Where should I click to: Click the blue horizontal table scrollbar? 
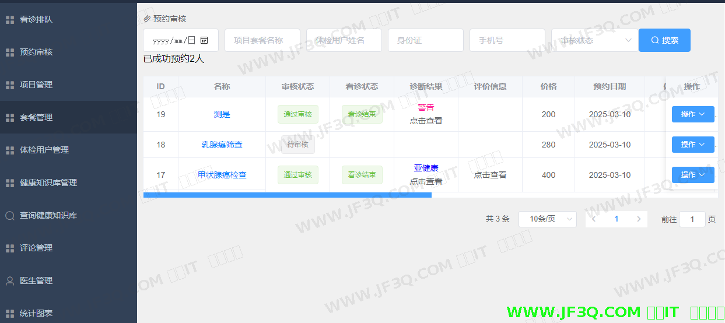287,195
